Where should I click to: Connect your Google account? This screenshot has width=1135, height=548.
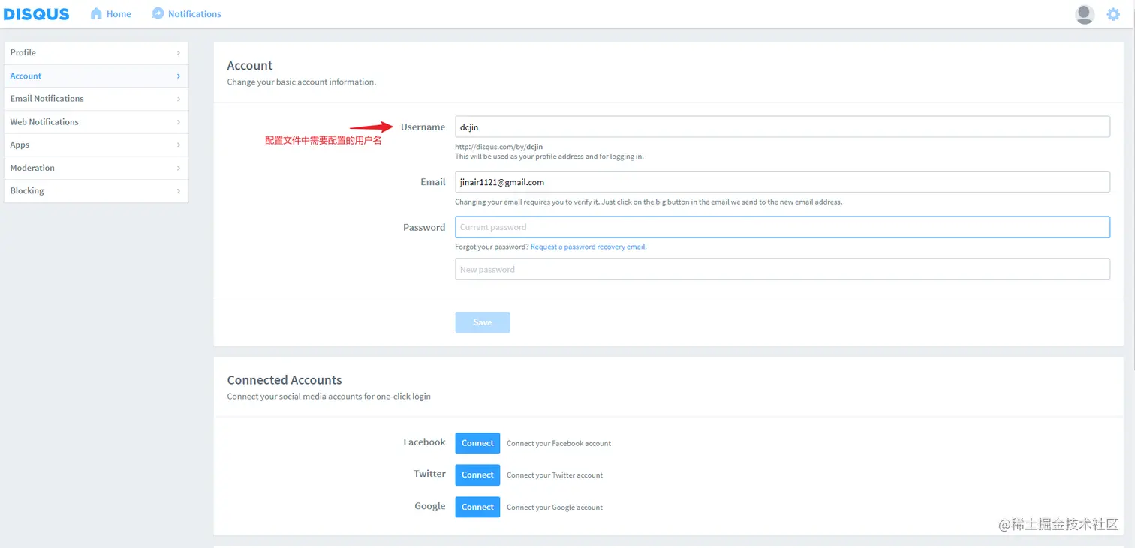pos(477,507)
